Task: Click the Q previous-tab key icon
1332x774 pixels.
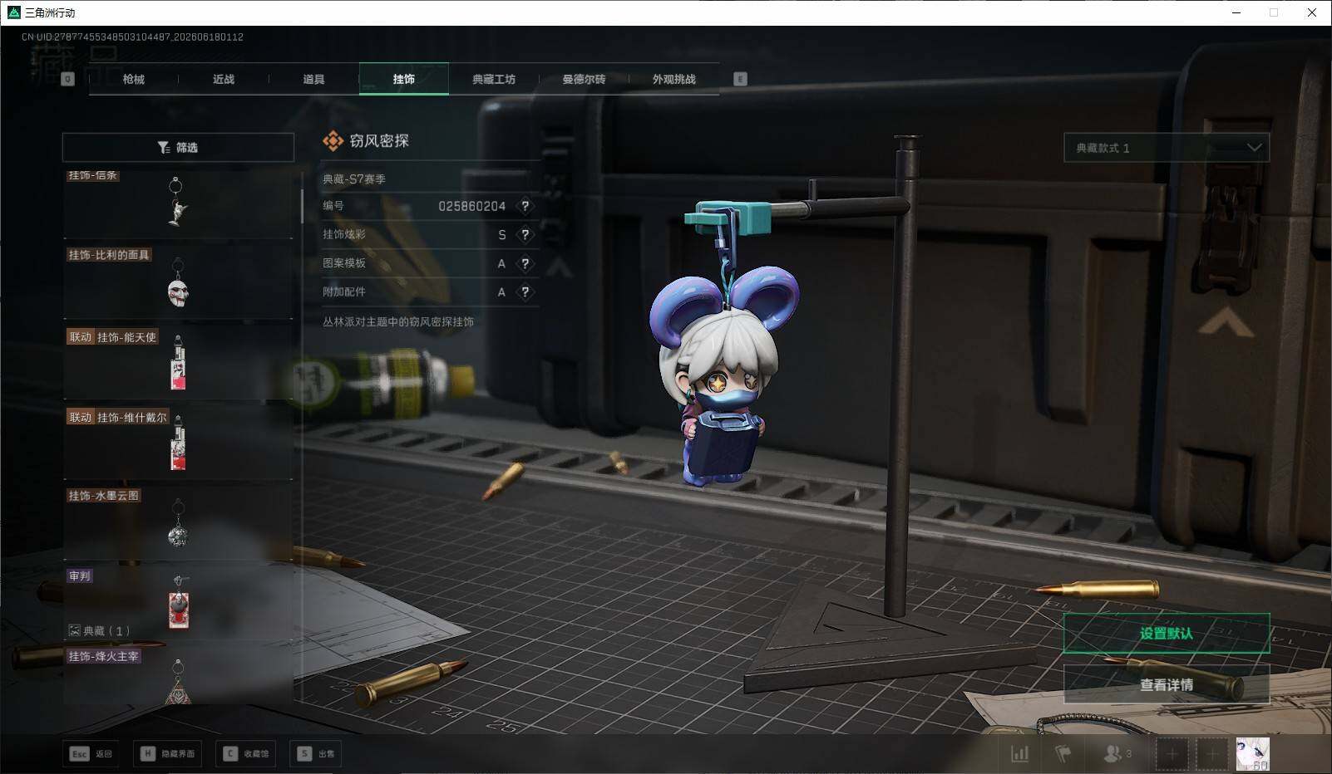Action: tap(68, 79)
